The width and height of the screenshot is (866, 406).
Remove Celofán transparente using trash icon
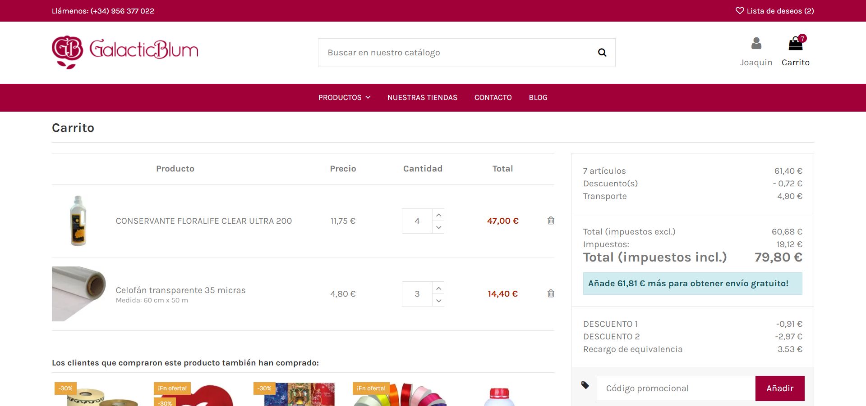551,293
